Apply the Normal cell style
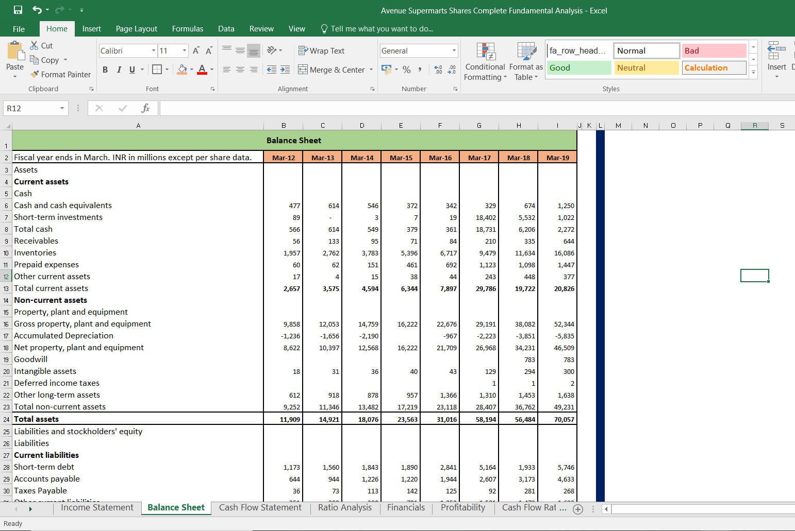 click(x=647, y=50)
